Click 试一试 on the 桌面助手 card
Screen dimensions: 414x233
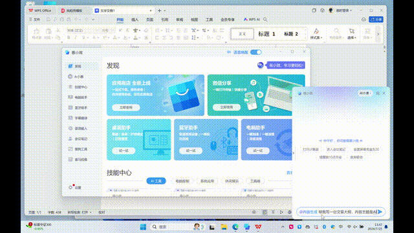click(124, 151)
